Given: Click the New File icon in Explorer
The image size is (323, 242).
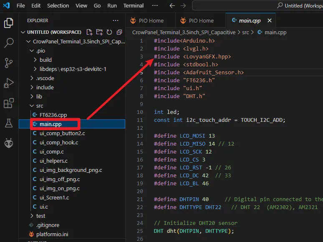Looking at the screenshot, I should [89, 32].
